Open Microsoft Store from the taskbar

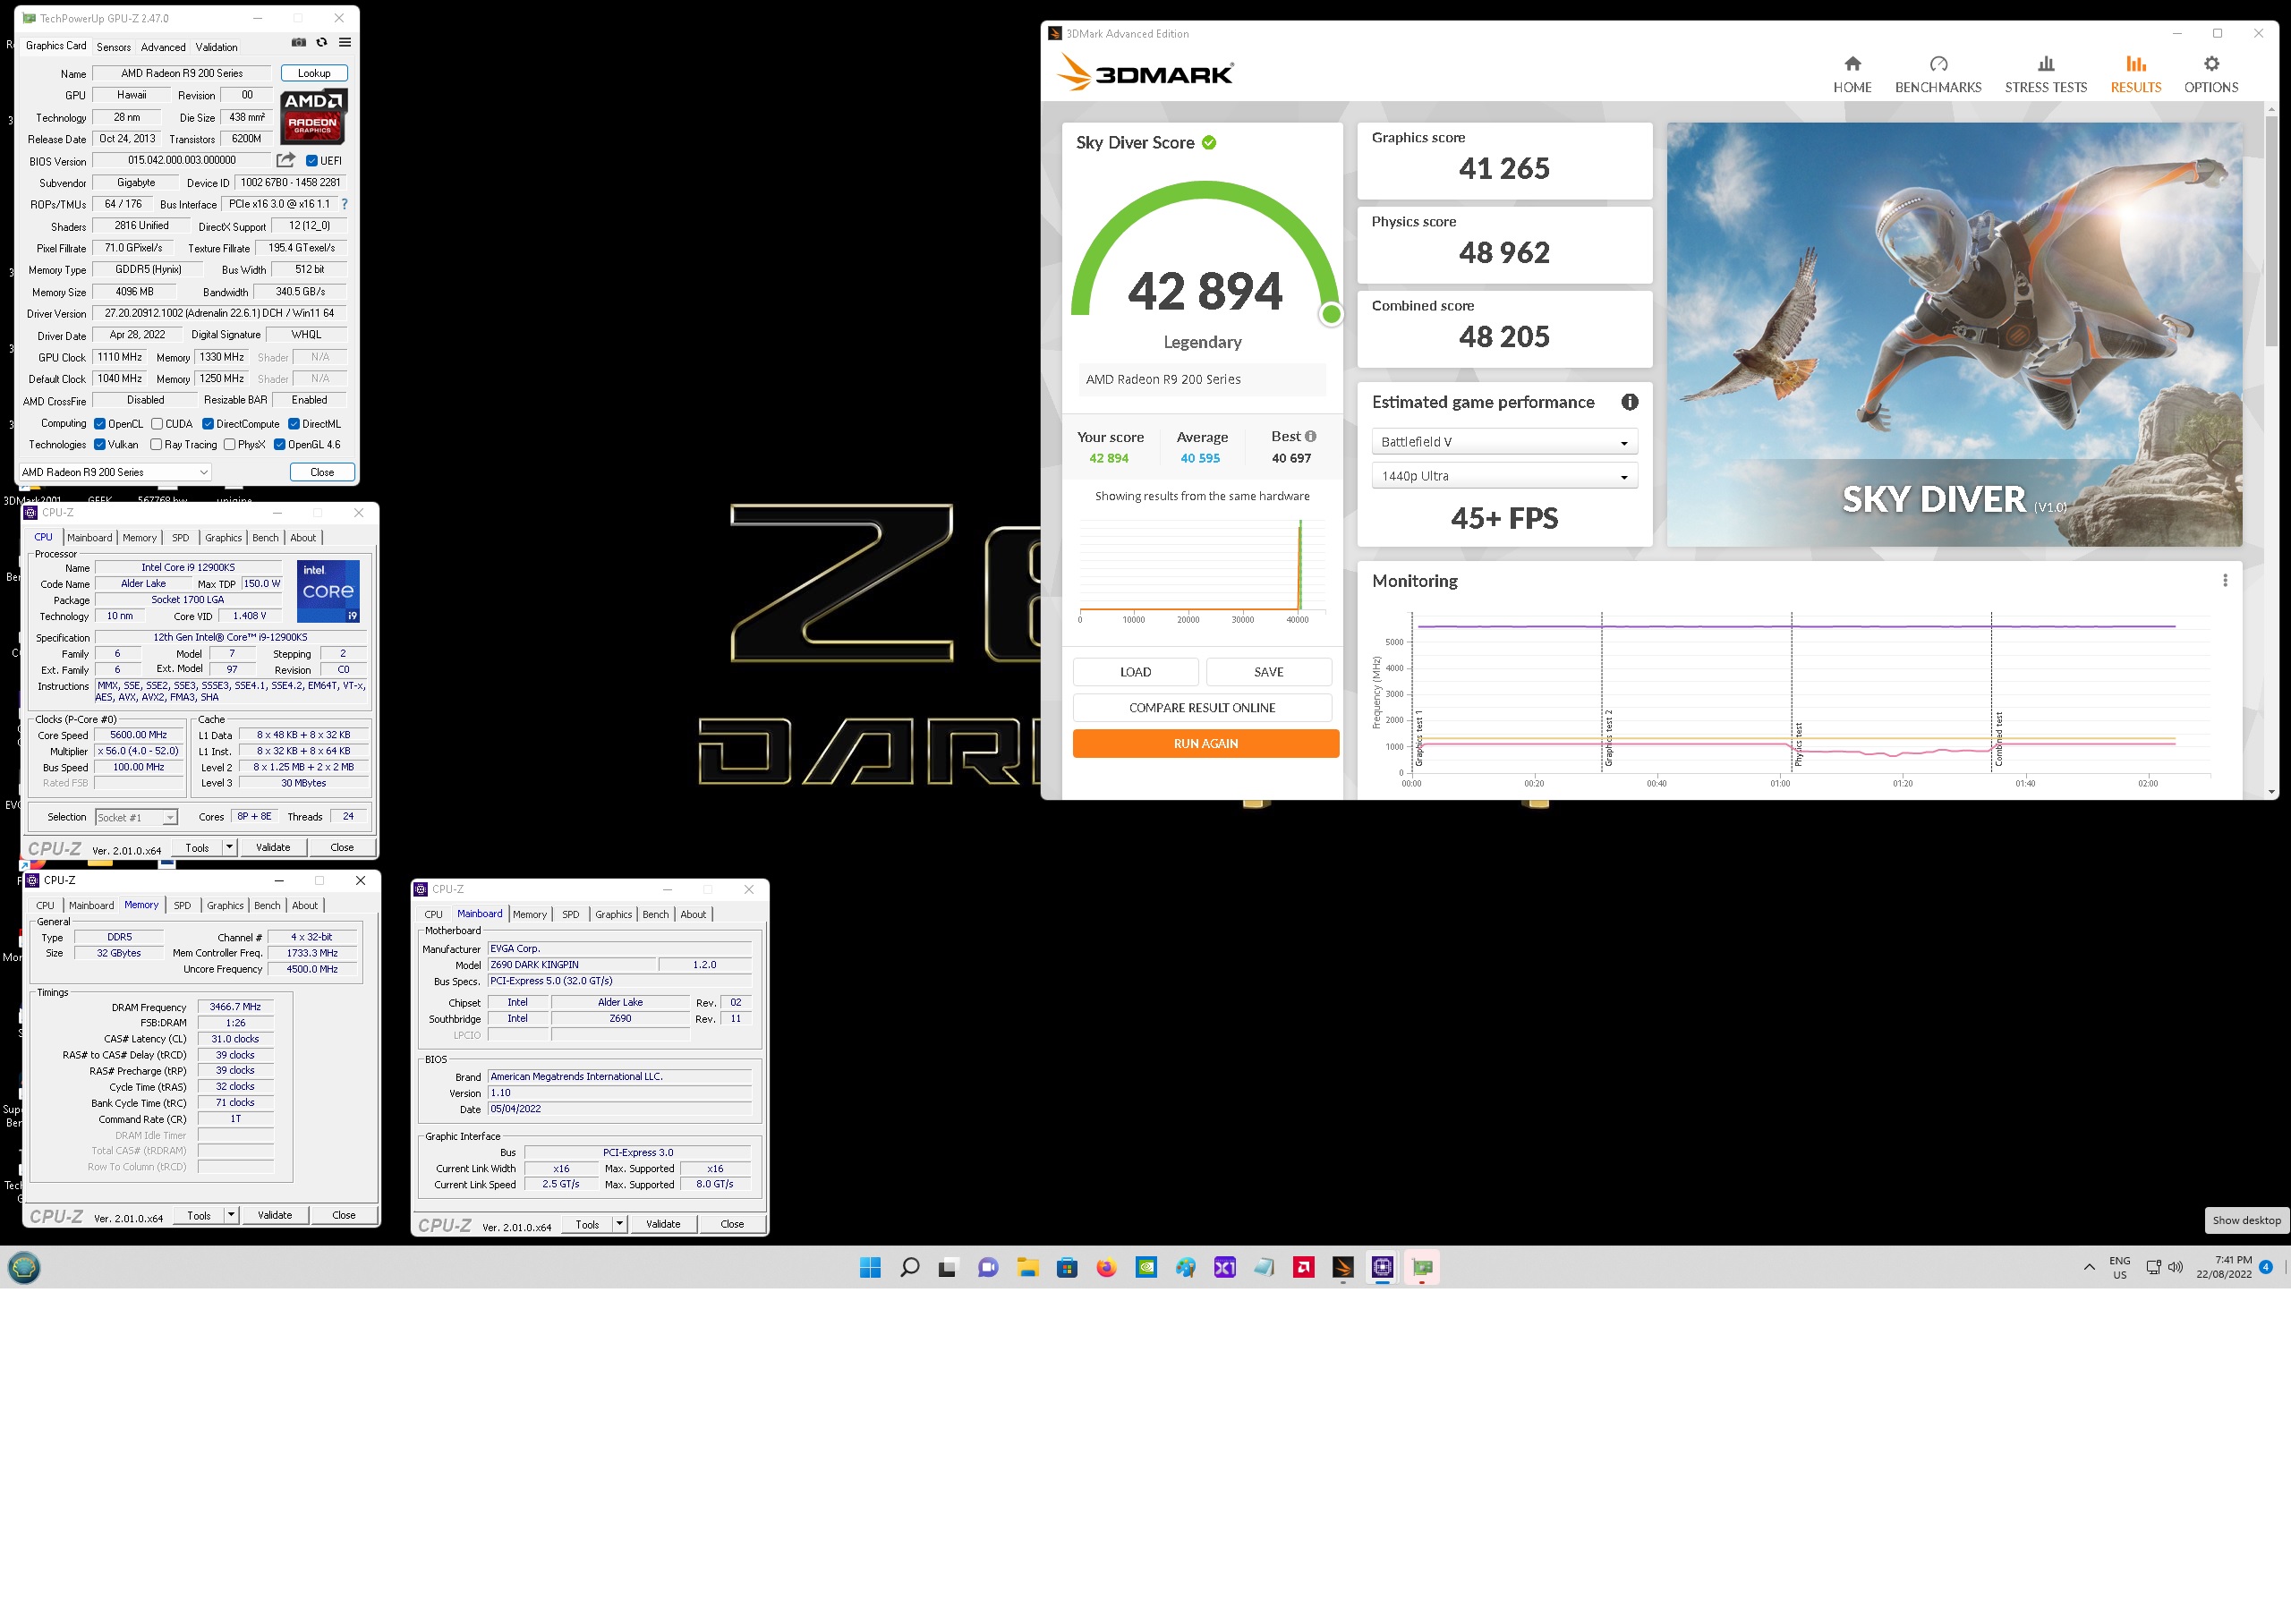[1067, 1268]
